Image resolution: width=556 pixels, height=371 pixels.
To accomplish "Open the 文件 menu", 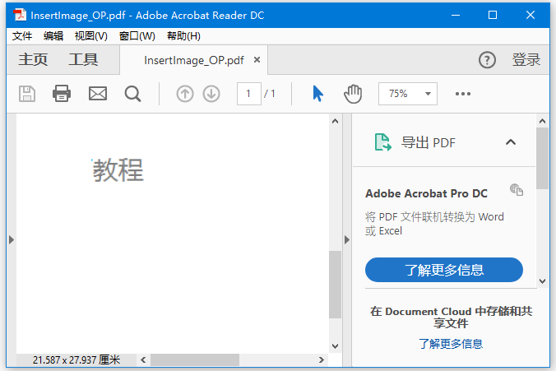I will point(22,36).
